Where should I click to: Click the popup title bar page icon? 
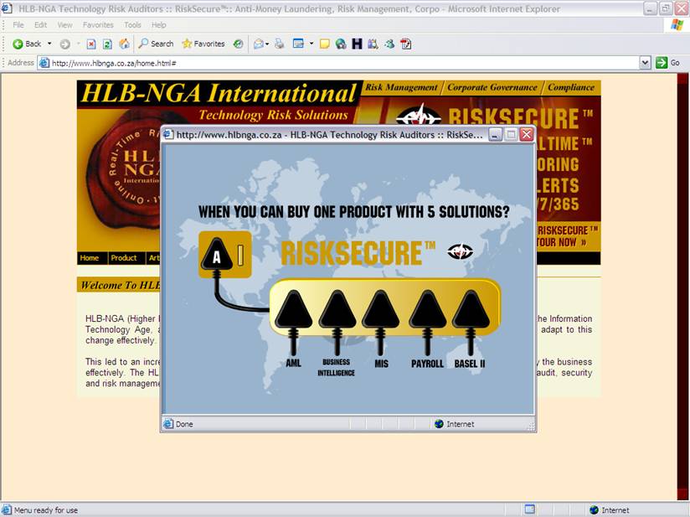coord(168,134)
